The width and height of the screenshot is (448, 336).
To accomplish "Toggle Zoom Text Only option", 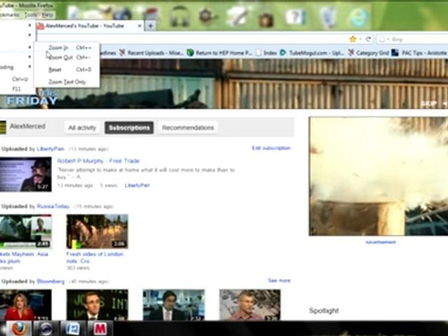I will coord(67,82).
